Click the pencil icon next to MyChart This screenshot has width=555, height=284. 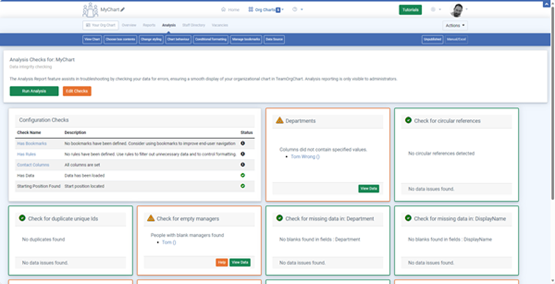click(123, 10)
